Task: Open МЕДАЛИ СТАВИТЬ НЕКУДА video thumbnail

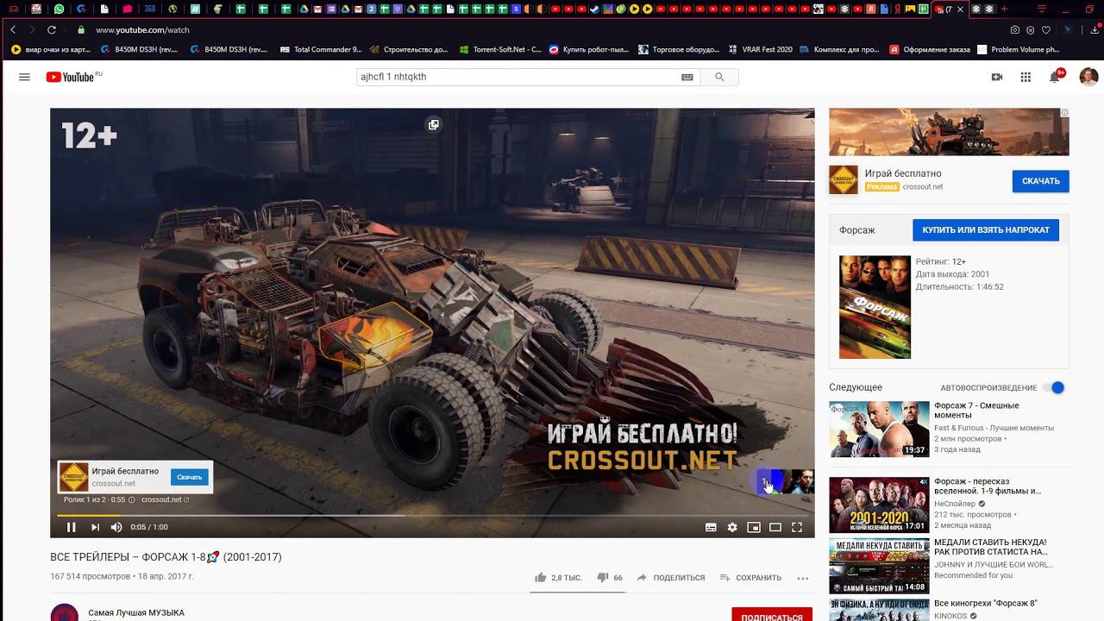Action: pyautogui.click(x=879, y=566)
